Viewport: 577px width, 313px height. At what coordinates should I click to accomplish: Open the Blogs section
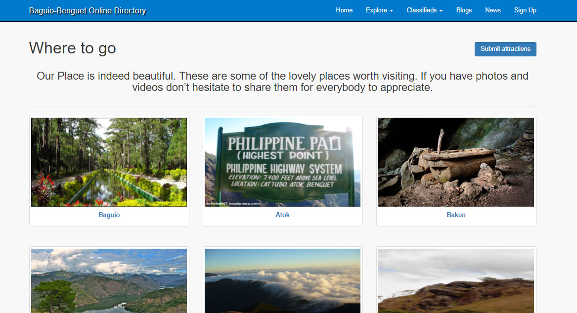click(464, 10)
